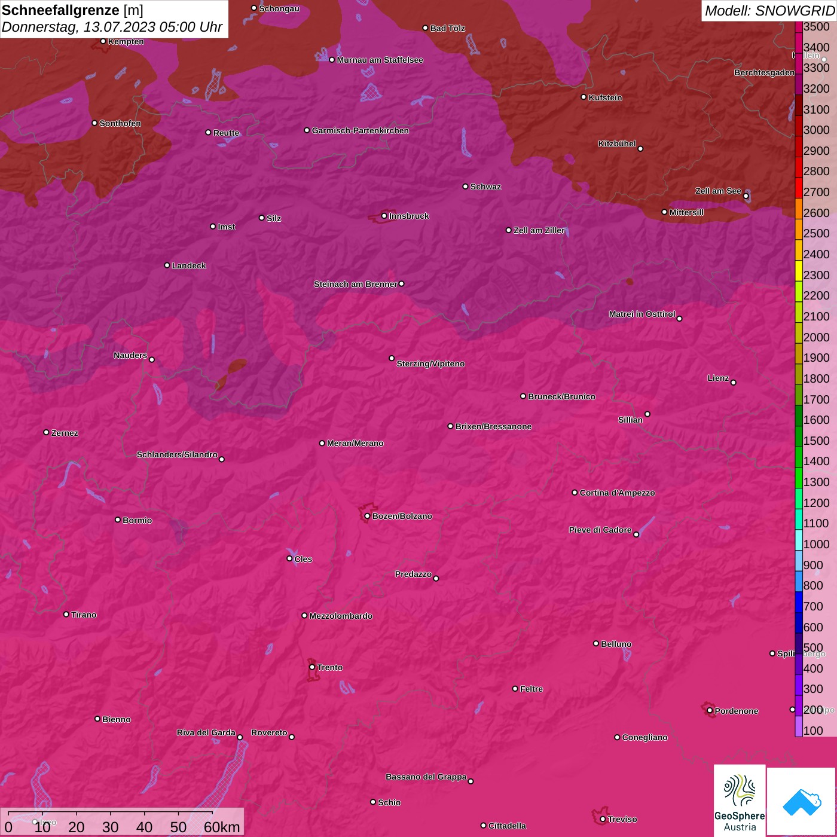
Task: Select the Treviso city marker
Action: click(x=603, y=819)
